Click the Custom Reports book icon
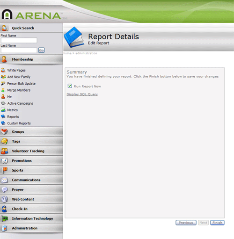This screenshot has width=234, height=239. [3, 123]
